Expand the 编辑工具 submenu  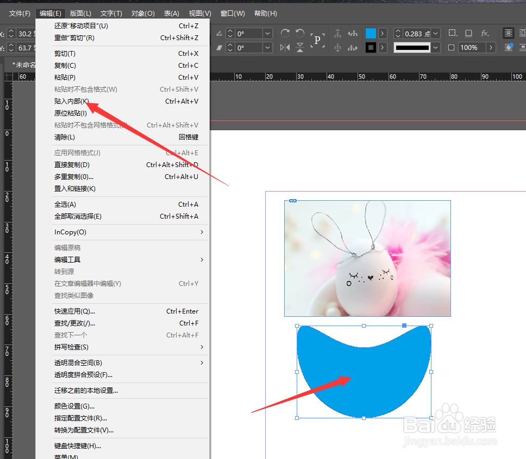pyautogui.click(x=202, y=260)
